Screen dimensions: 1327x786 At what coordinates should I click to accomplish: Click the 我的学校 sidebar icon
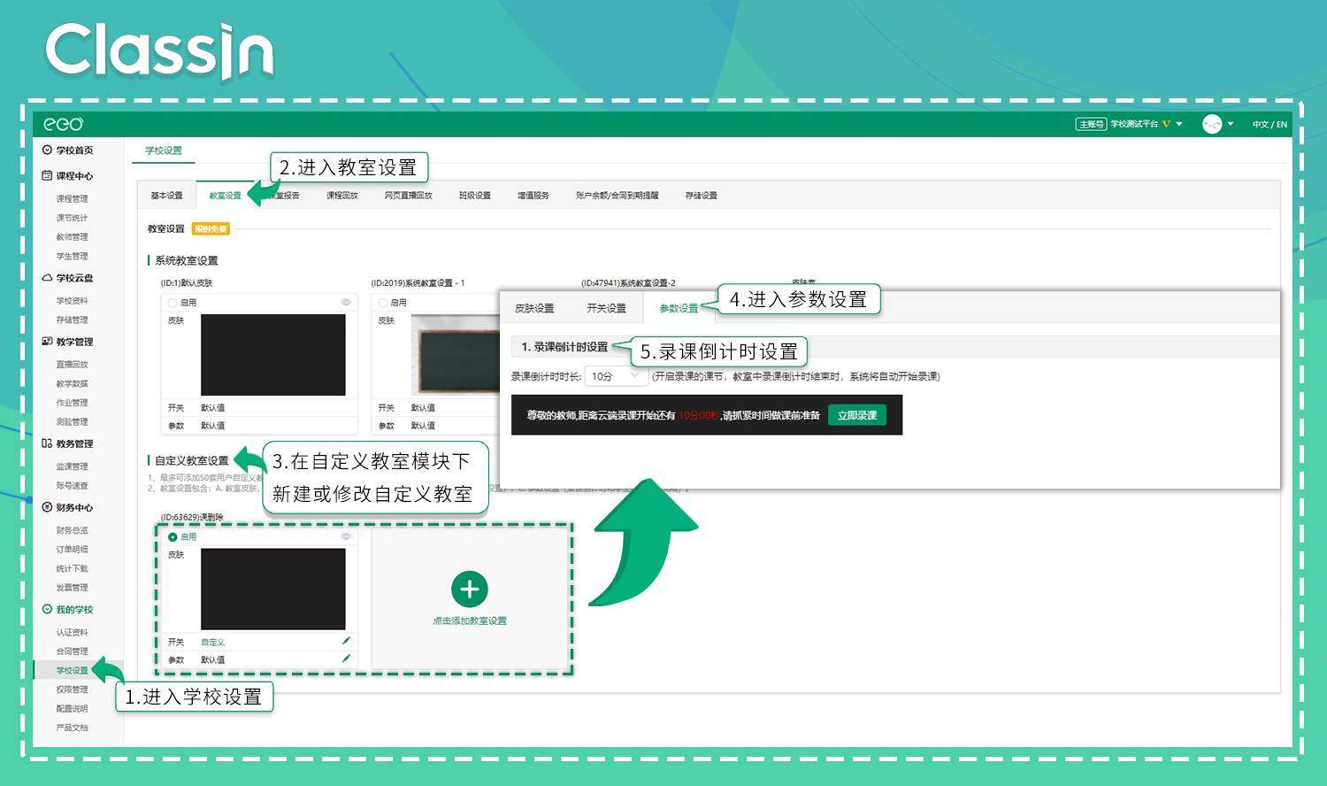click(x=47, y=609)
